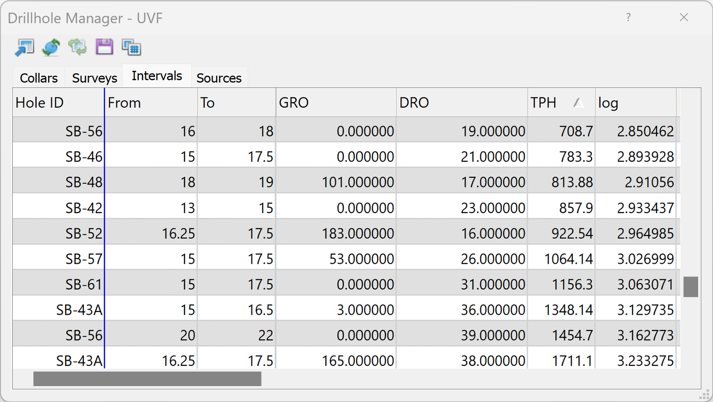713x402 pixels.
Task: Open the Surveys tab
Action: tap(94, 78)
